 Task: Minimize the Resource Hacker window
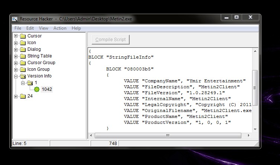227,17
